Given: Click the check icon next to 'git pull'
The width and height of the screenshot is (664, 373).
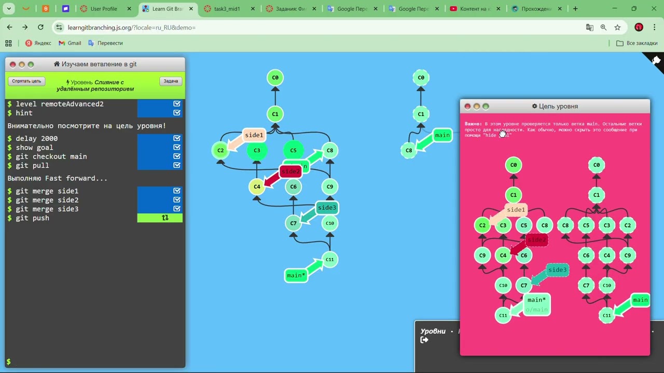Looking at the screenshot, I should pyautogui.click(x=177, y=165).
